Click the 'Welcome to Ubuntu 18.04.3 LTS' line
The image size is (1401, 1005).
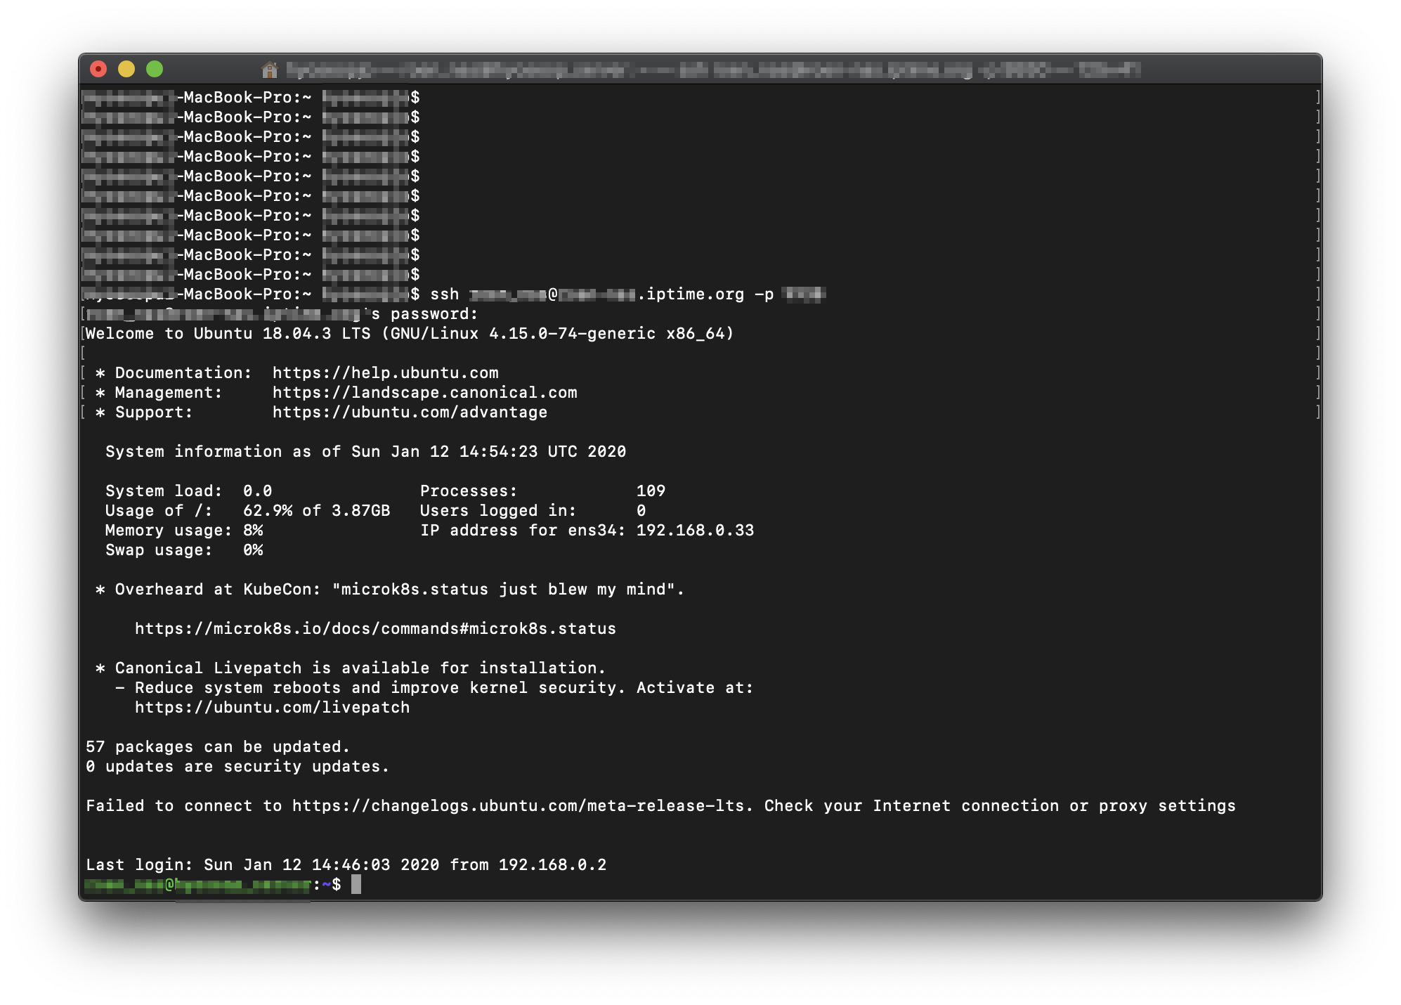coord(409,334)
